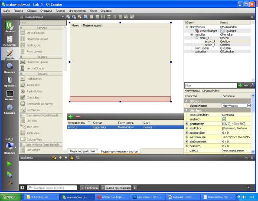
Task: Collapse the menu_1 tree node
Action: click(x=197, y=38)
